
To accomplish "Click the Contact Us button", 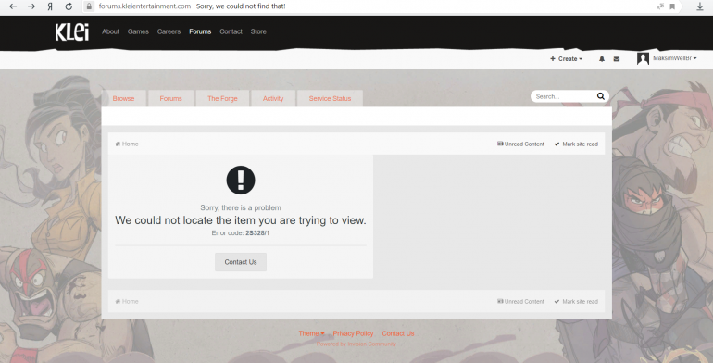I will click(x=241, y=262).
